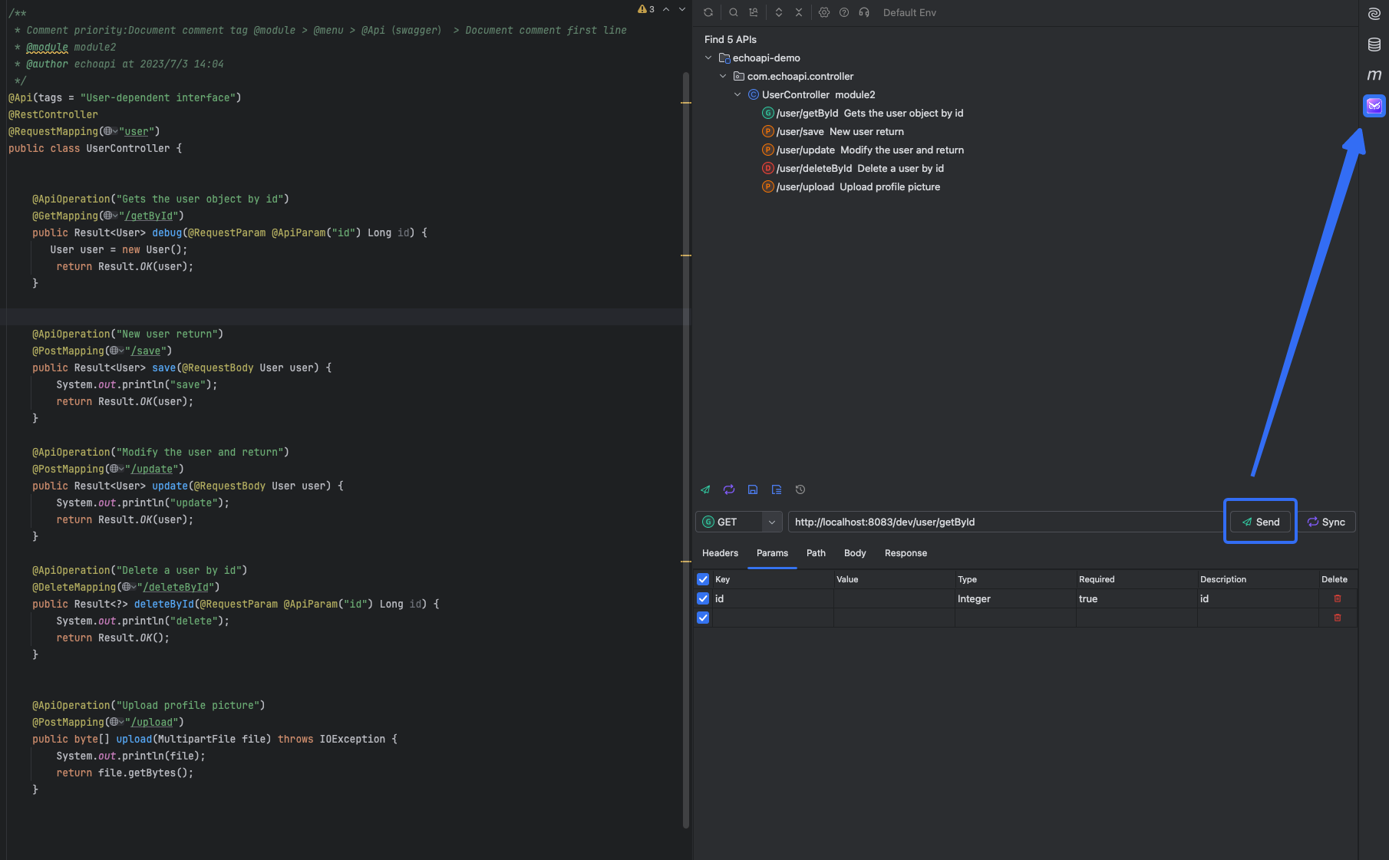Click the globe gutter icon next to "/save"

click(115, 351)
